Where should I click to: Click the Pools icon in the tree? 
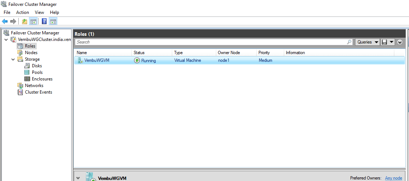coord(27,72)
